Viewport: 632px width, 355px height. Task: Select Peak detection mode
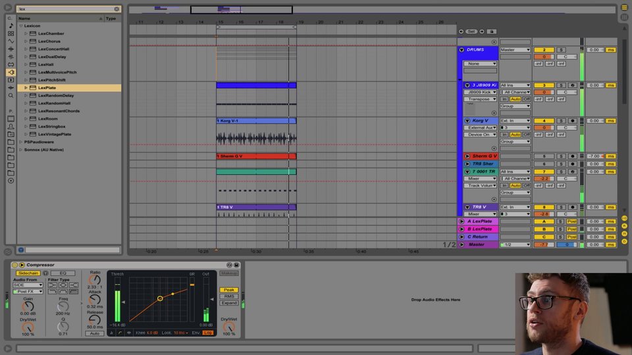tap(229, 290)
